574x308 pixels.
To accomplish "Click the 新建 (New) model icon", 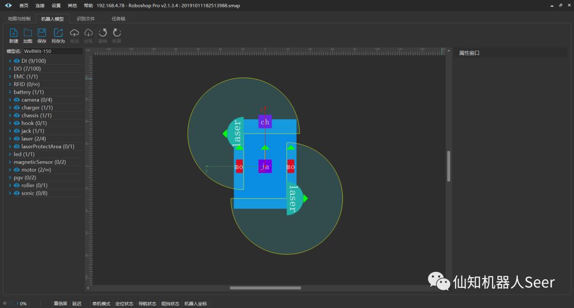I will [14, 33].
